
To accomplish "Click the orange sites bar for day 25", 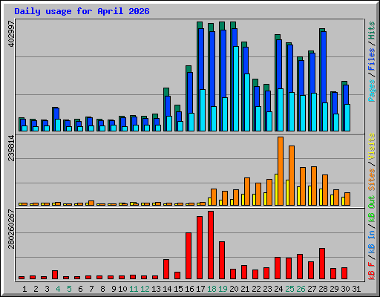I will click(x=292, y=175).
